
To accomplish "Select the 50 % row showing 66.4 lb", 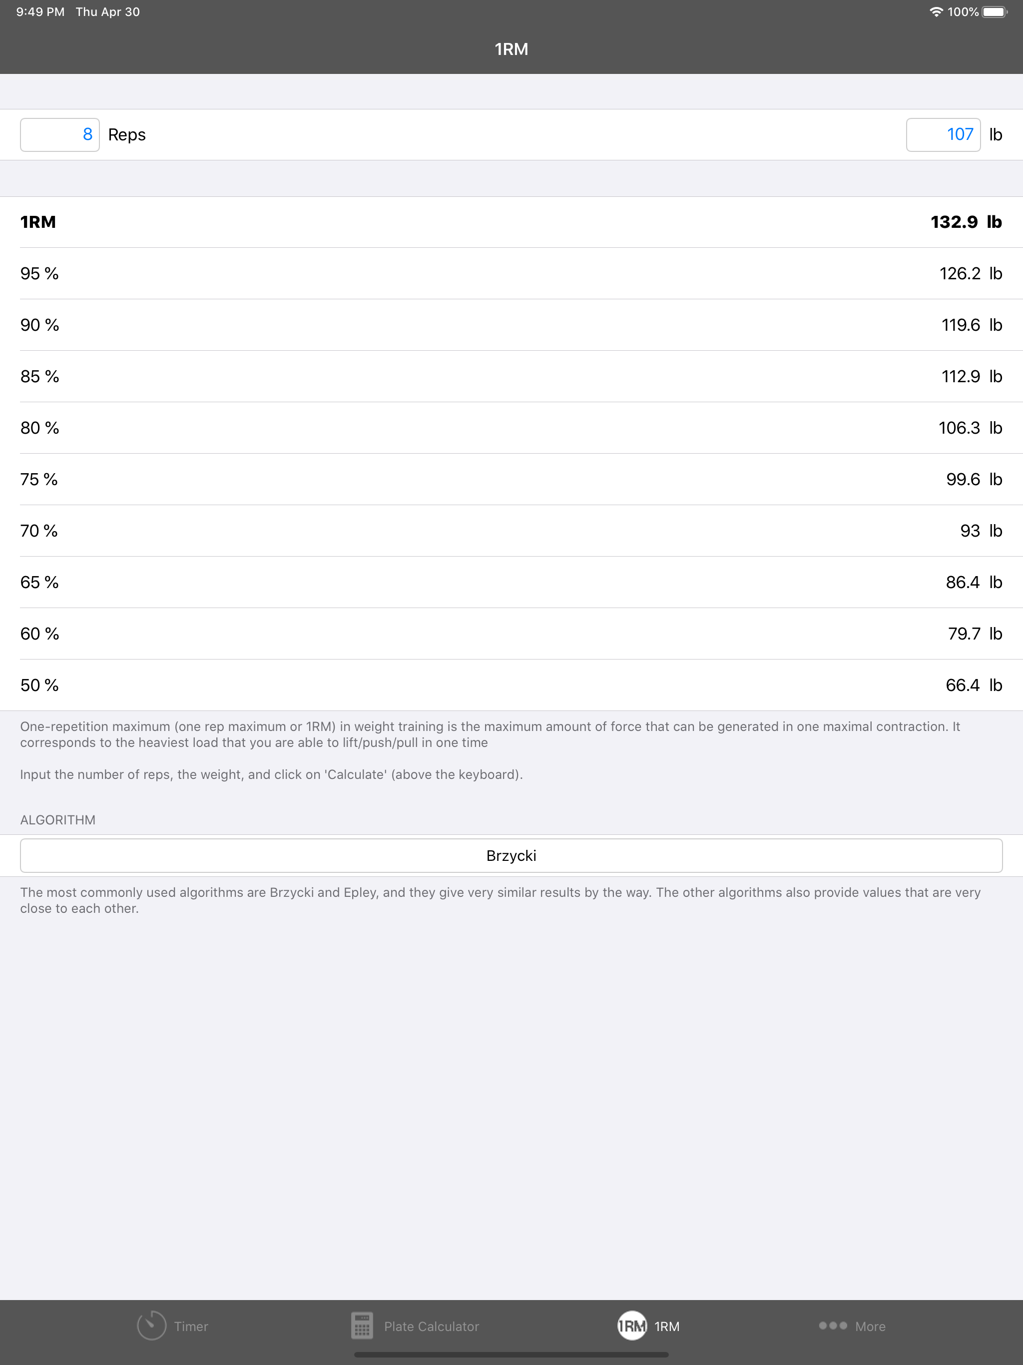I will 511,685.
